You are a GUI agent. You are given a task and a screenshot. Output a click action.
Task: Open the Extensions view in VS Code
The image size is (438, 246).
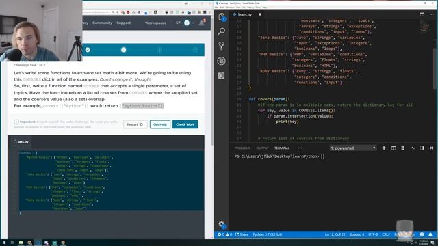click(222, 76)
